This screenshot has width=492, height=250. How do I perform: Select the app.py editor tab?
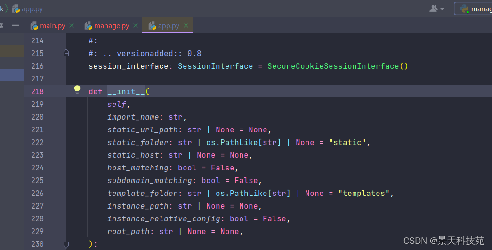169,26
